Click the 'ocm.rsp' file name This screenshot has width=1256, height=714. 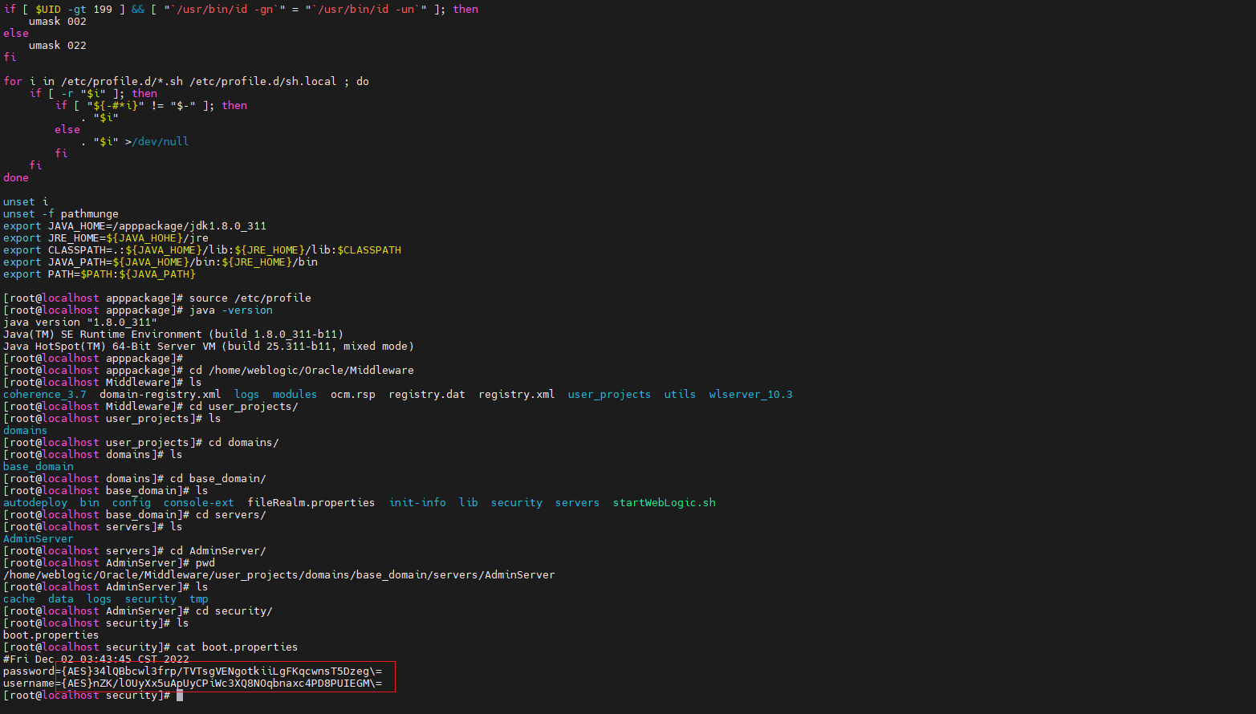353,395
